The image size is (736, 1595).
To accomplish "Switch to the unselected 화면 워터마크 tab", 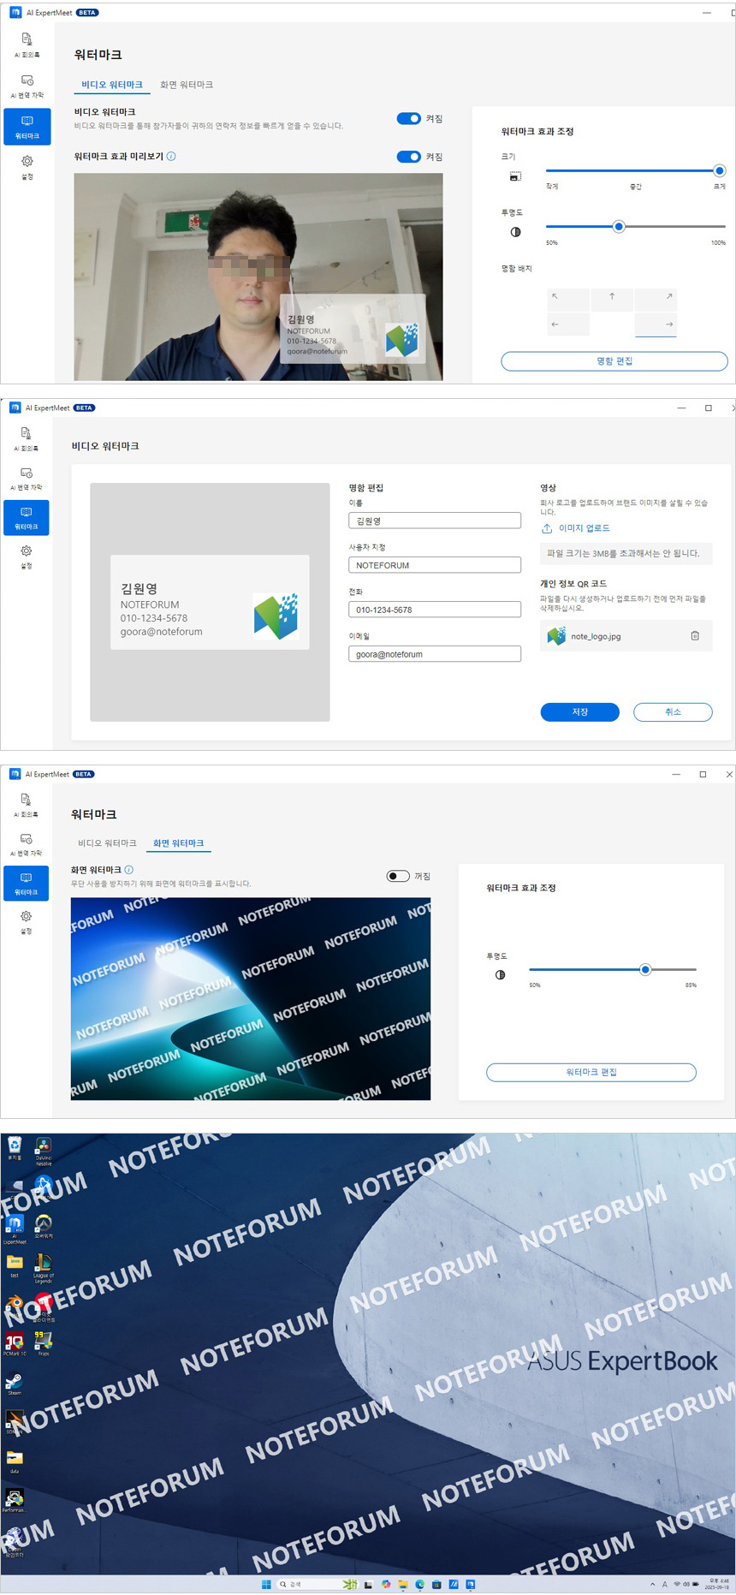I will click(187, 85).
